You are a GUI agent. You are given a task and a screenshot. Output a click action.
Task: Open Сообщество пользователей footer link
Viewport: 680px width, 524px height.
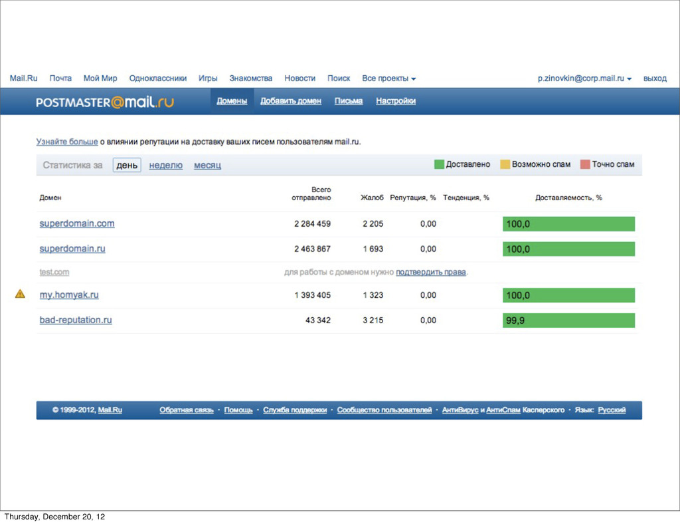point(384,410)
